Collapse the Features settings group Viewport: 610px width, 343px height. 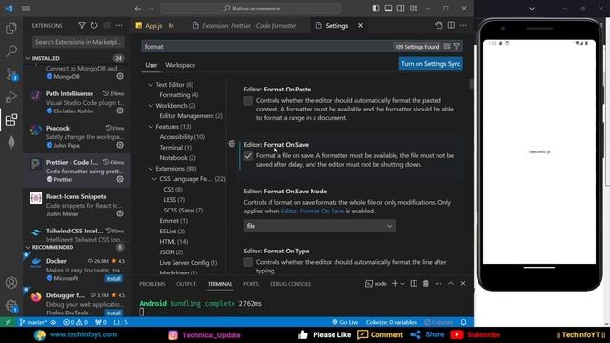151,127
